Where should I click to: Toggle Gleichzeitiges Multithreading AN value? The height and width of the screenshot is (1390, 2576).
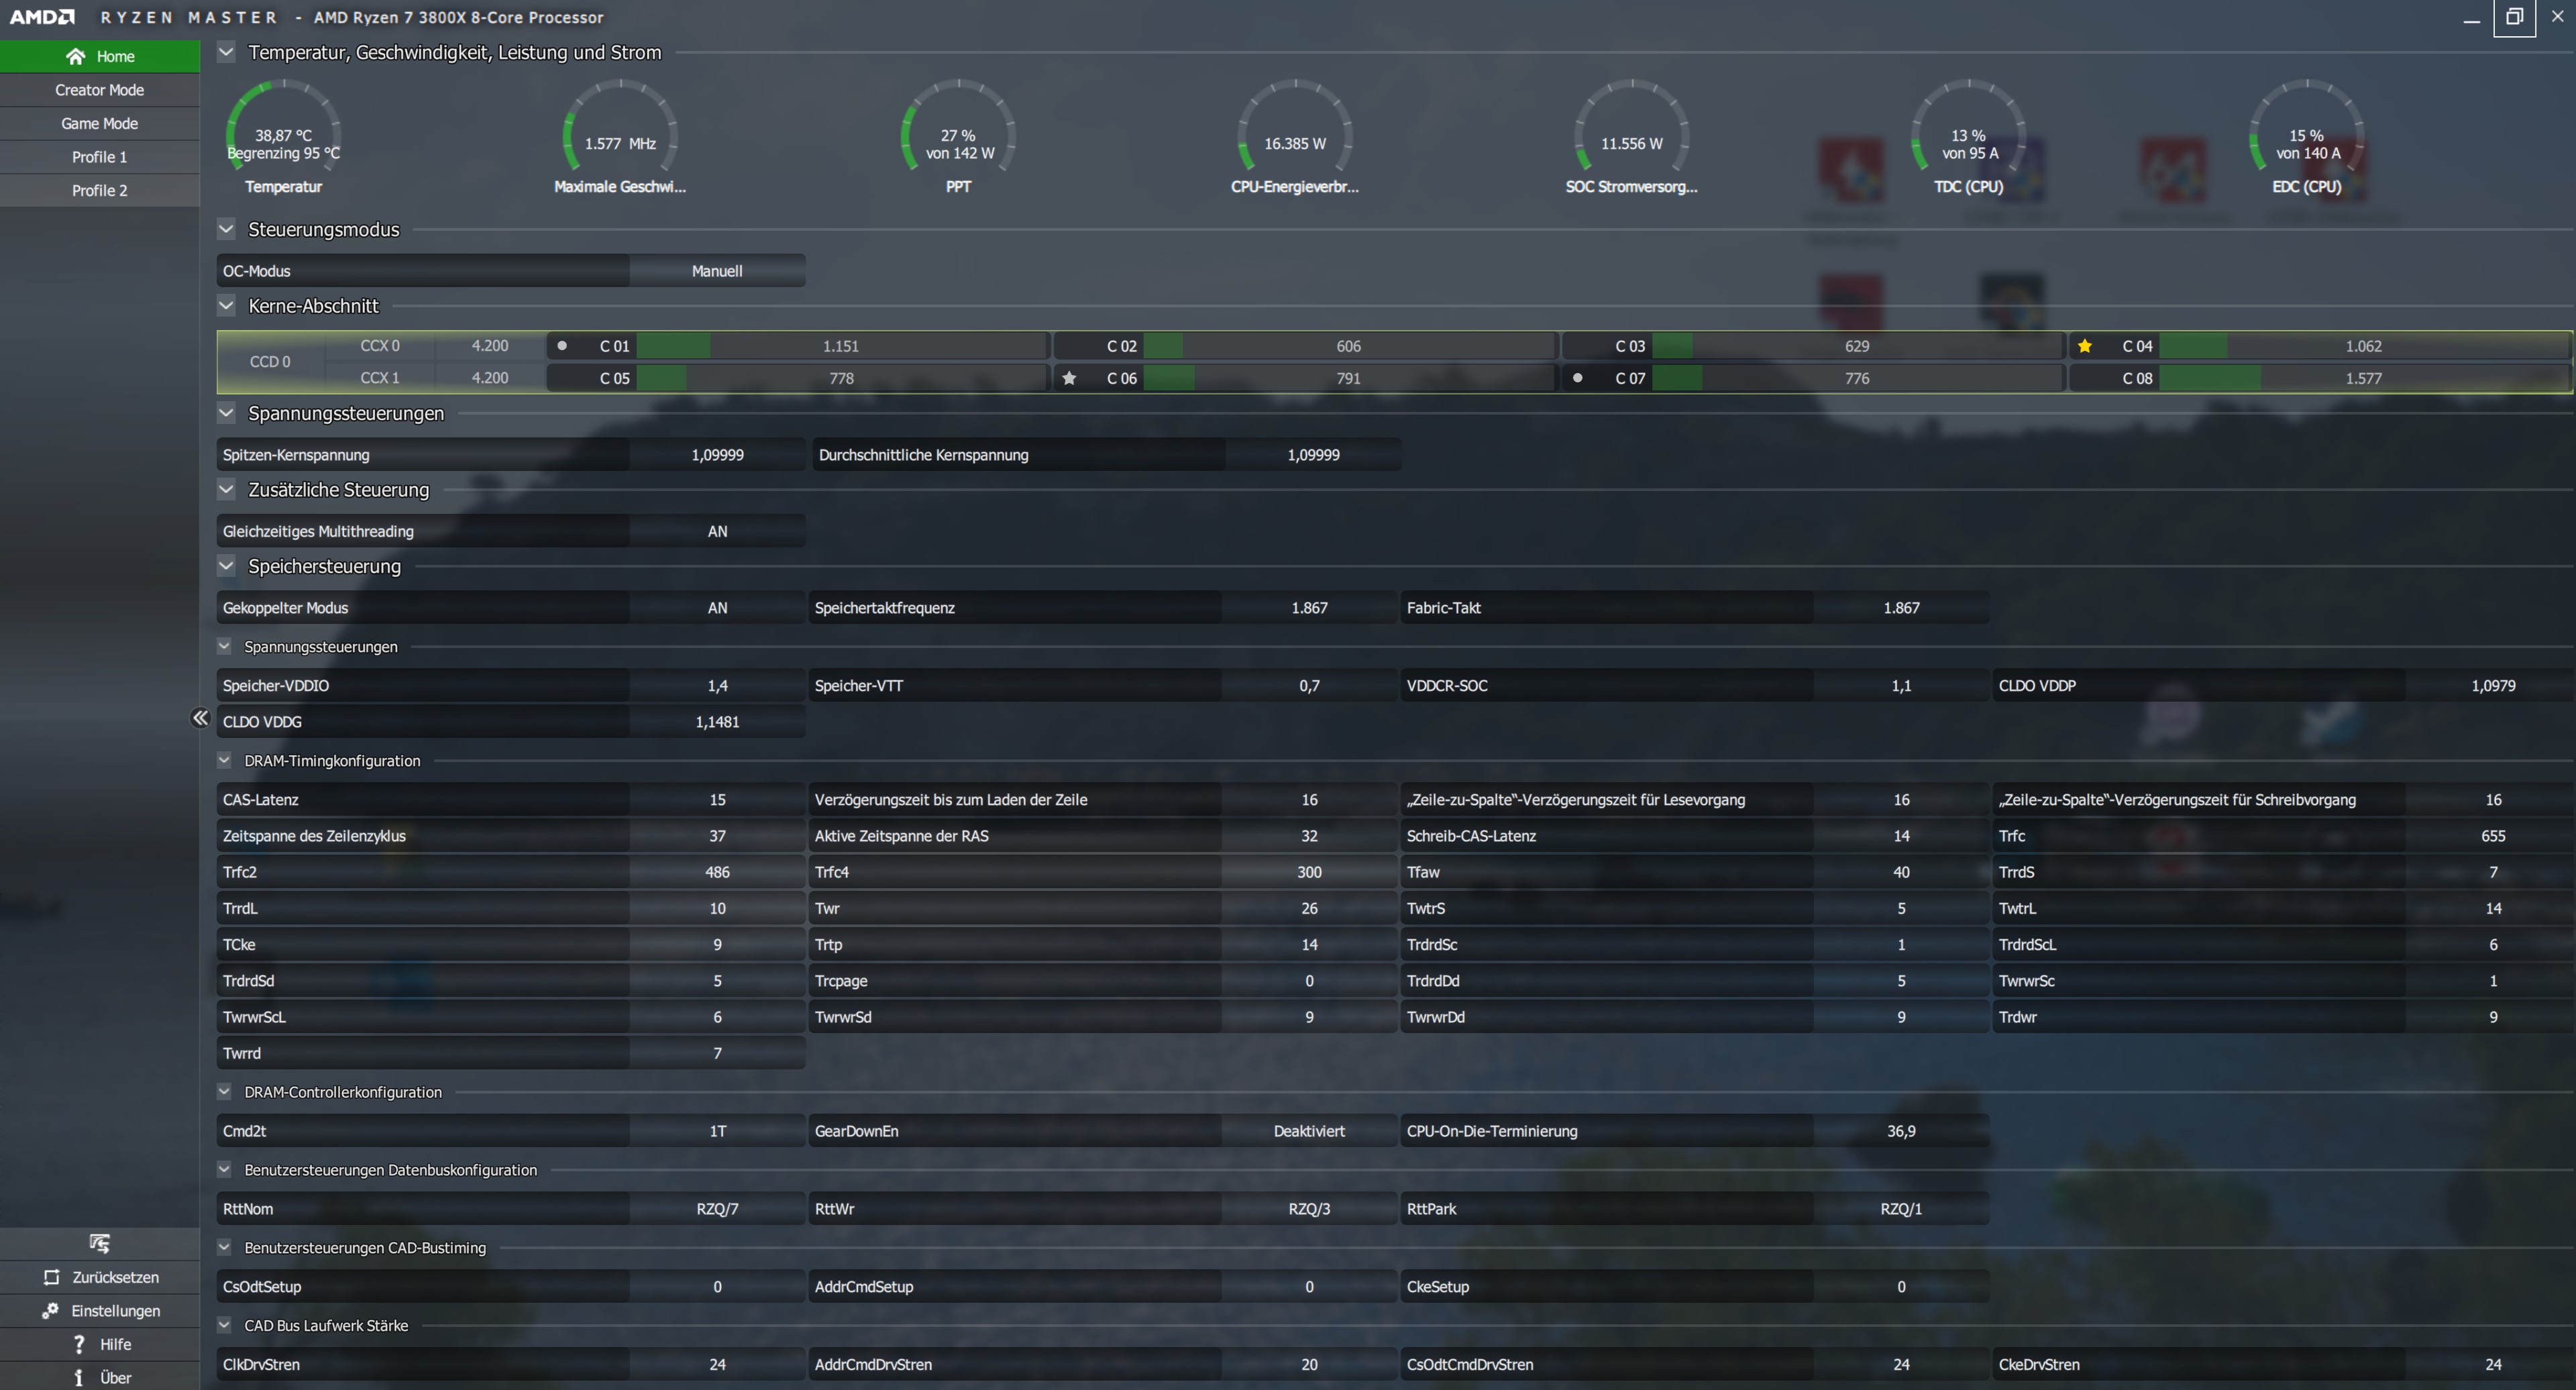[717, 531]
